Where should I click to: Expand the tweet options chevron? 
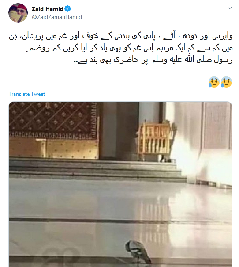pyautogui.click(x=229, y=8)
